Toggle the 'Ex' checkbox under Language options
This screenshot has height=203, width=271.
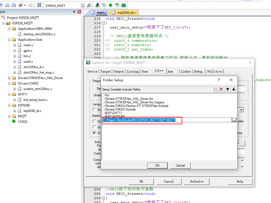click(x=94, y=109)
